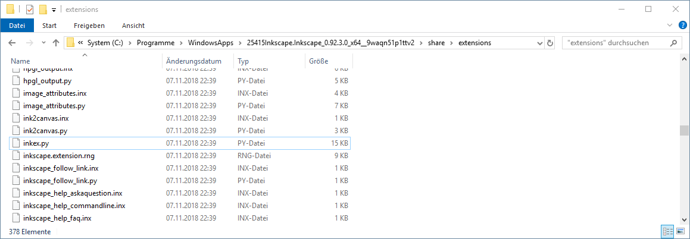Screen dimensions: 690x239
Task: Switch to large thumbnails view
Action: click(x=680, y=231)
